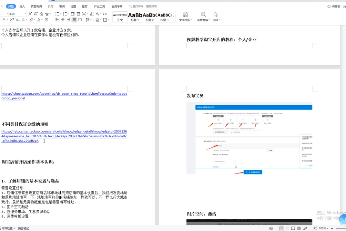Click the command search box (查找命令)
The height and width of the screenshot is (231, 346).
coord(145,7)
